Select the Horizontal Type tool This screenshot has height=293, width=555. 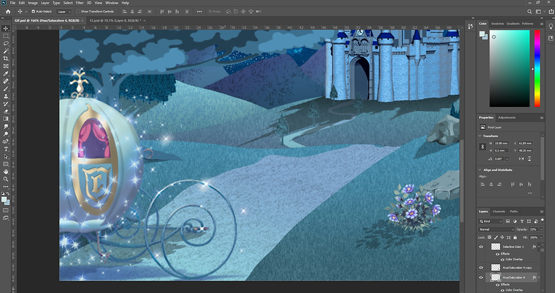(x=6, y=149)
